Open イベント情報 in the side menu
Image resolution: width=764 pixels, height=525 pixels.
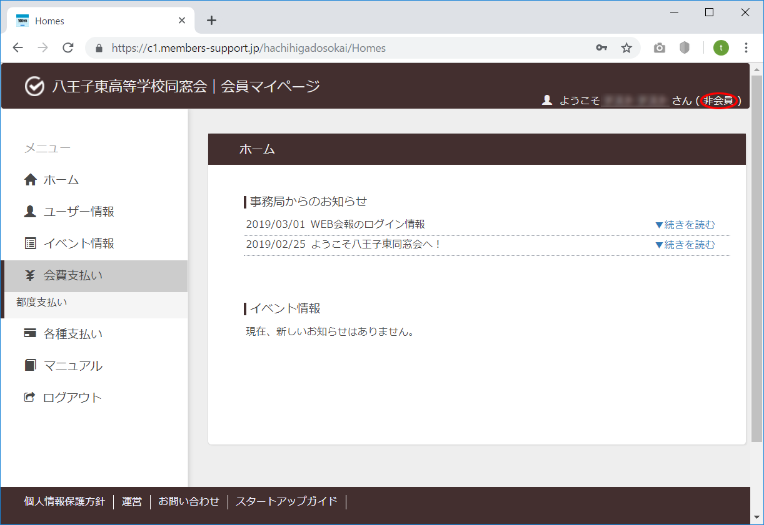coord(94,243)
